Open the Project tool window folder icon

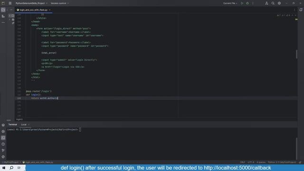3,9
